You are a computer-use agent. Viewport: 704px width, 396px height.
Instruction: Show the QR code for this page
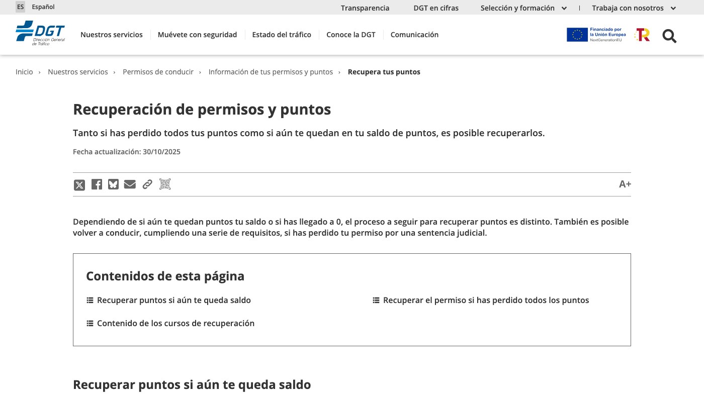pyautogui.click(x=165, y=184)
